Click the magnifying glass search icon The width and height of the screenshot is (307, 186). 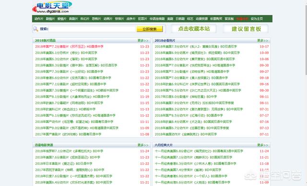click(x=35, y=29)
